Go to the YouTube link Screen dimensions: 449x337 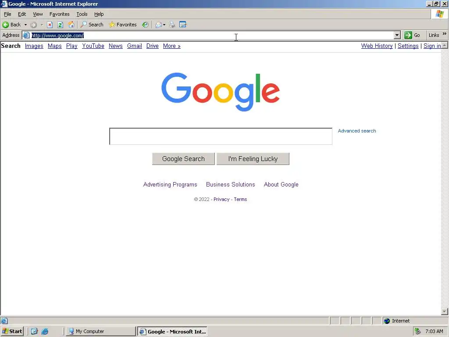click(93, 46)
